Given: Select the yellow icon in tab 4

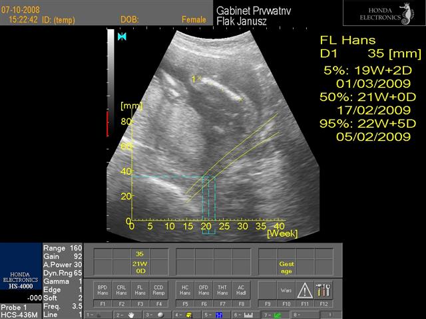Looking at the screenshot, I should coord(188,314).
